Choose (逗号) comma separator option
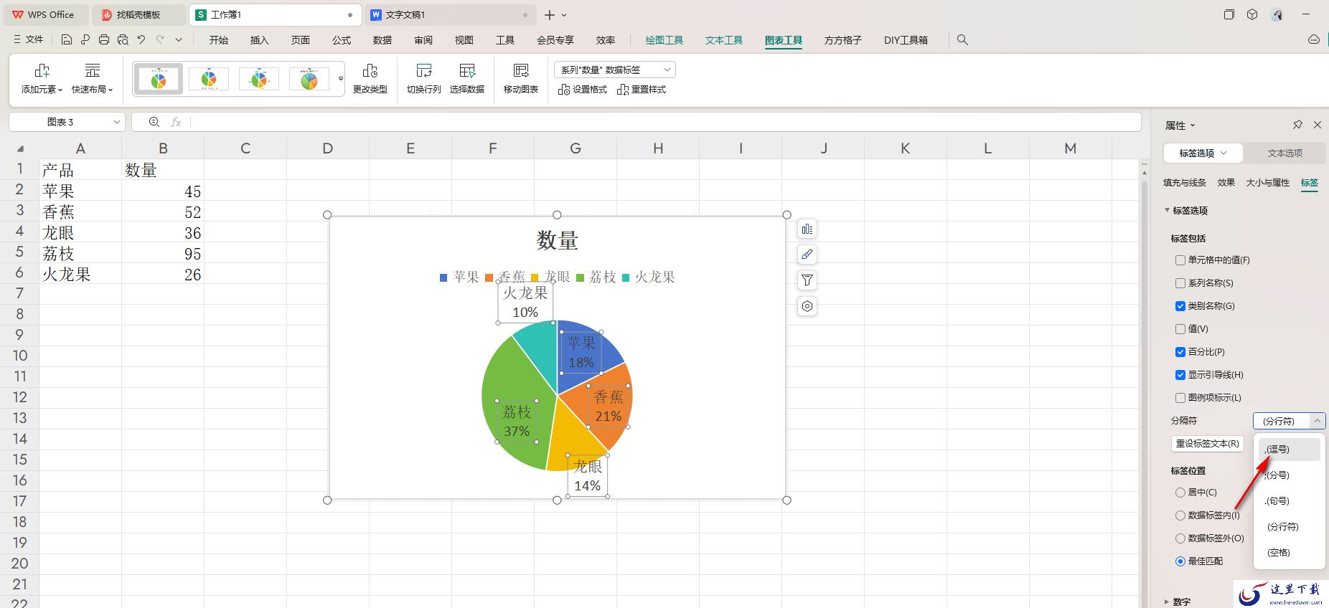This screenshot has width=1329, height=608. (x=1290, y=450)
